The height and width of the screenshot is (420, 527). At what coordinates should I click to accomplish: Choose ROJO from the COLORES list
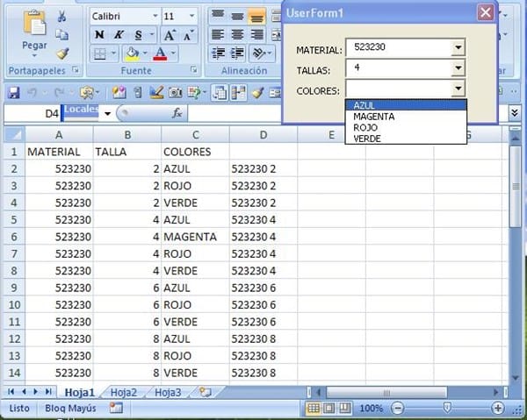coord(406,127)
